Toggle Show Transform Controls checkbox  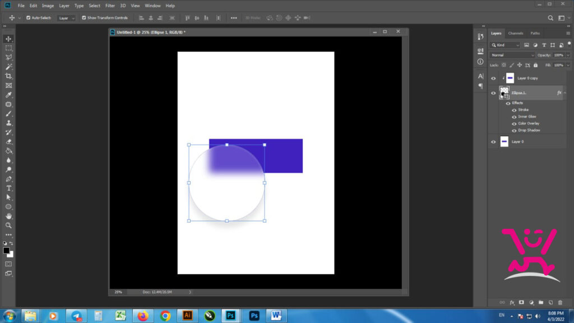(84, 17)
